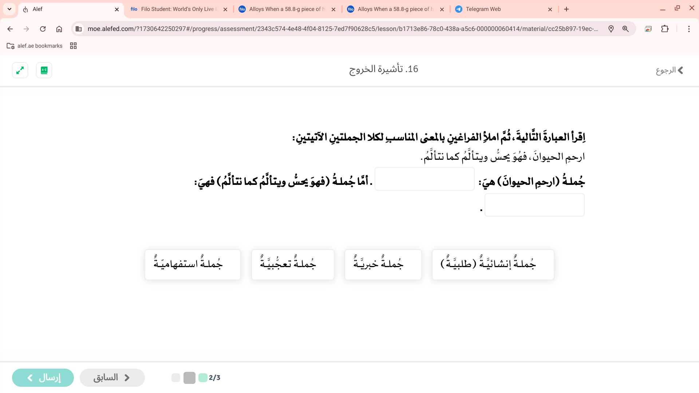Click the address bar URL
The width and height of the screenshot is (699, 393).
[x=342, y=29]
